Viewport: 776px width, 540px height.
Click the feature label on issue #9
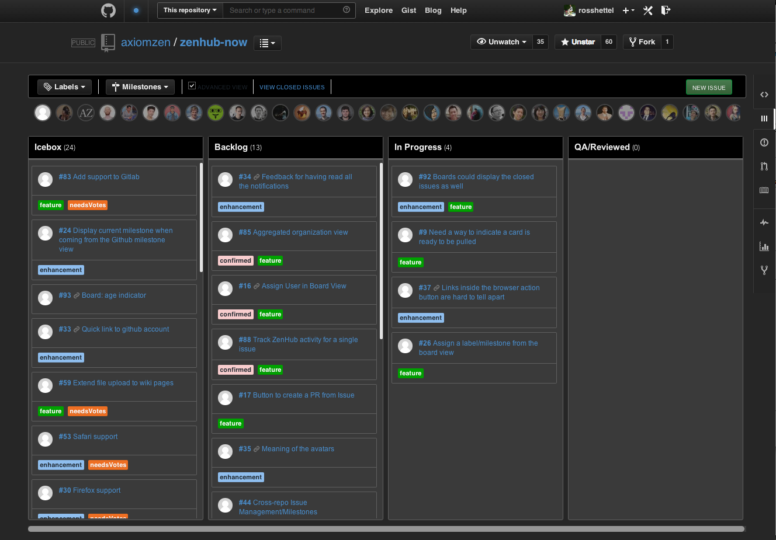410,263
